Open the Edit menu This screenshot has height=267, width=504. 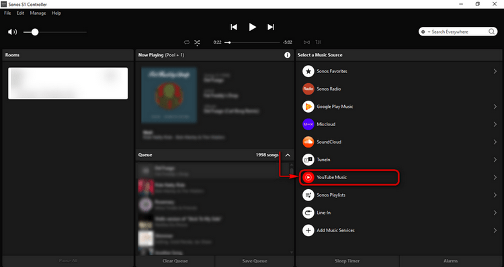20,13
